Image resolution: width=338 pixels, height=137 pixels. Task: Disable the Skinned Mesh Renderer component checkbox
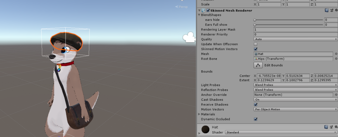[x=208, y=10]
